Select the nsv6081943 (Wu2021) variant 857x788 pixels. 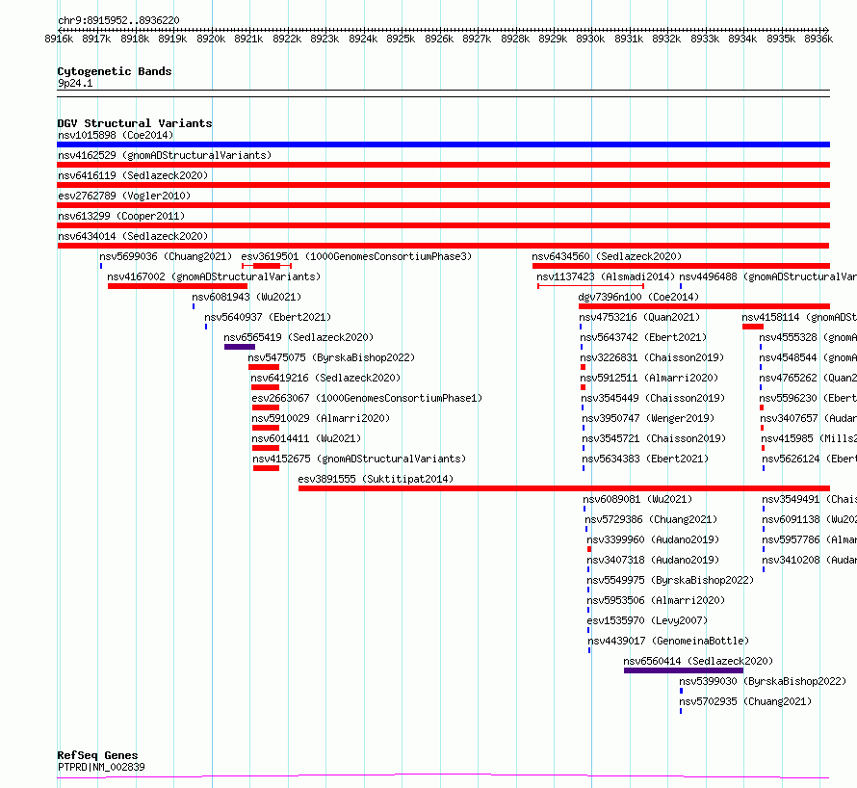(x=247, y=297)
